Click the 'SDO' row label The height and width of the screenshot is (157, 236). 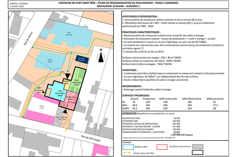click(125, 105)
